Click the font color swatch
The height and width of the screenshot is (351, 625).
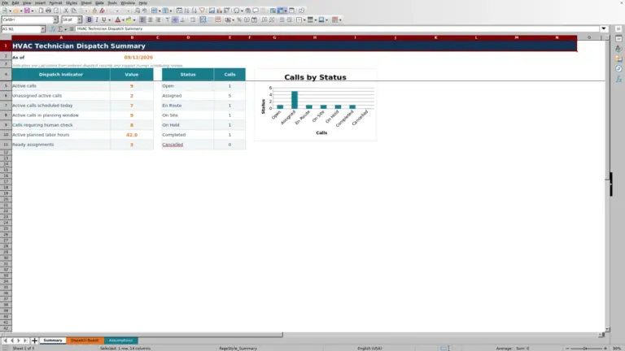pyautogui.click(x=117, y=19)
